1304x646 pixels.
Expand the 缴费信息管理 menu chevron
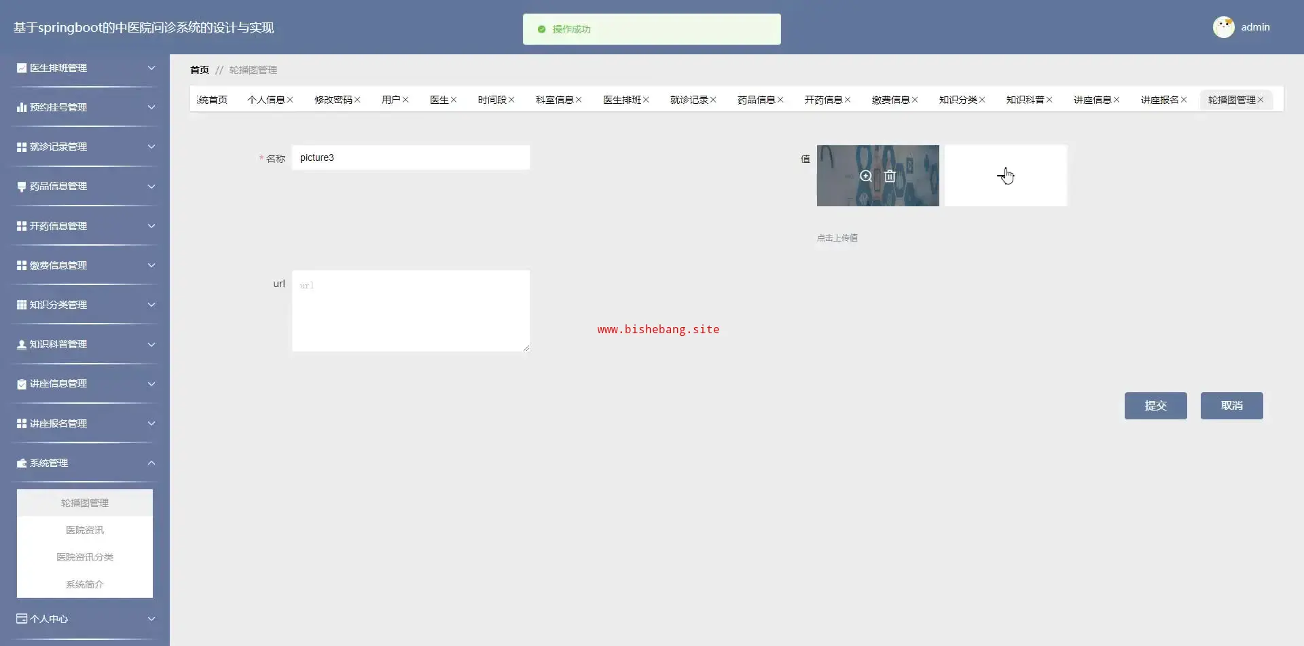151,265
